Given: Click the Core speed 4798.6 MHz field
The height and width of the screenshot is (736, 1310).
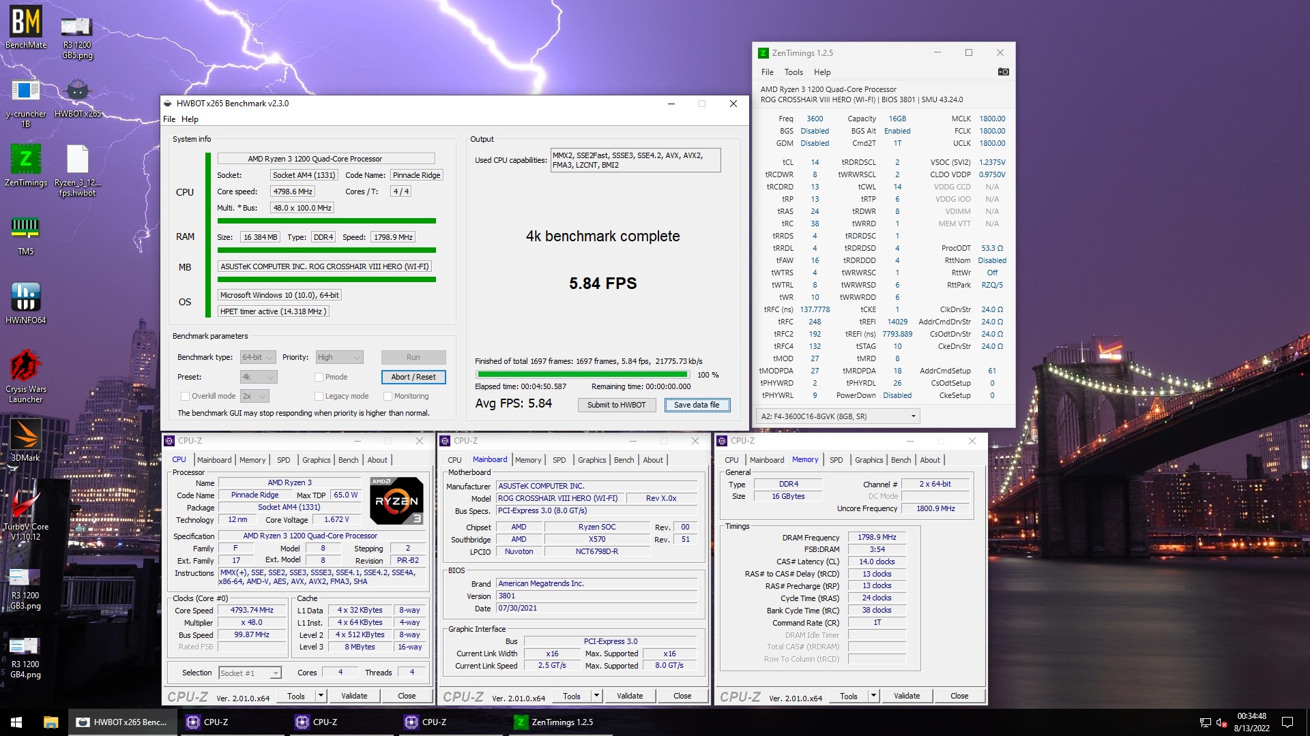Looking at the screenshot, I should click(x=293, y=191).
